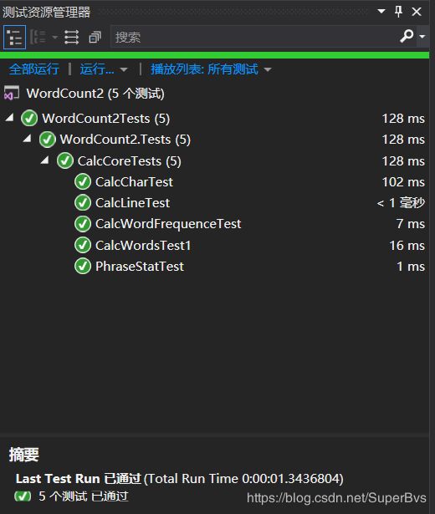Viewport: 435px width, 514px height.
Task: Open the group-by dropdown arrow
Action: [x=54, y=38]
